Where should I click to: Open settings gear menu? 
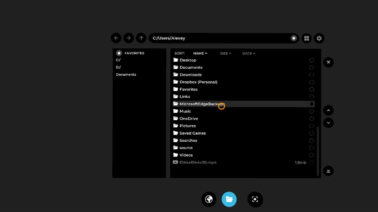[319, 38]
